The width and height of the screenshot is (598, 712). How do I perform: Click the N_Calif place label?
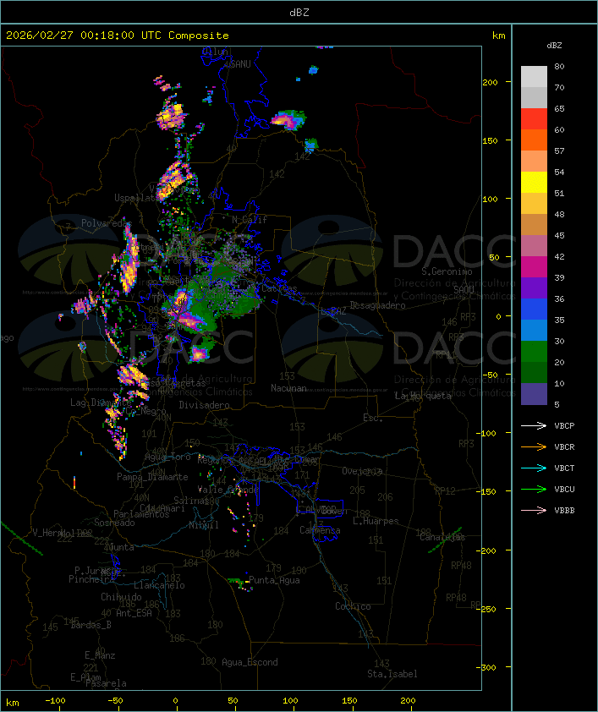click(250, 219)
